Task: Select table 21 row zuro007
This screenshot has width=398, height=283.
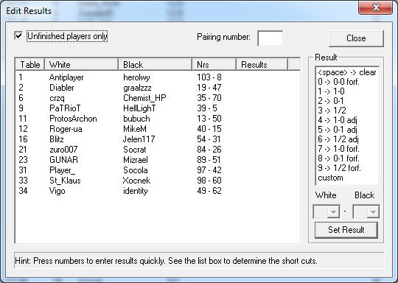Action: coord(158,150)
